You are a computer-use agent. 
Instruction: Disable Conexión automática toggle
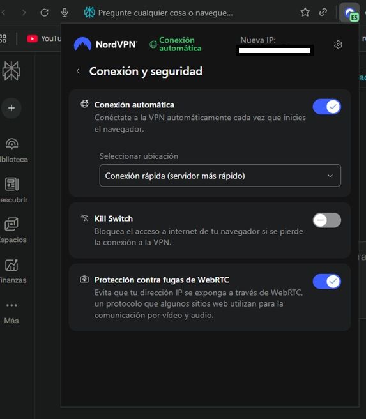click(x=327, y=107)
